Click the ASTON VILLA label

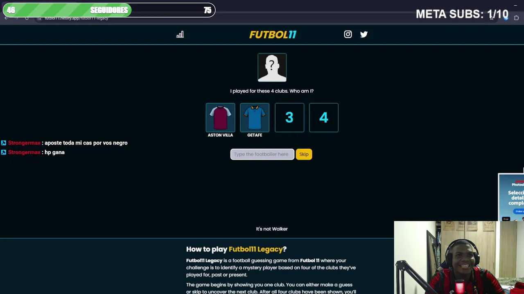[220, 135]
